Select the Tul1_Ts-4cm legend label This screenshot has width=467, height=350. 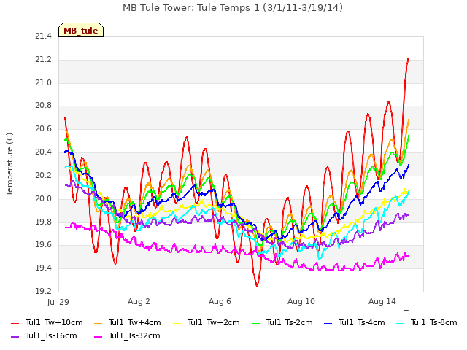[x=362, y=322]
